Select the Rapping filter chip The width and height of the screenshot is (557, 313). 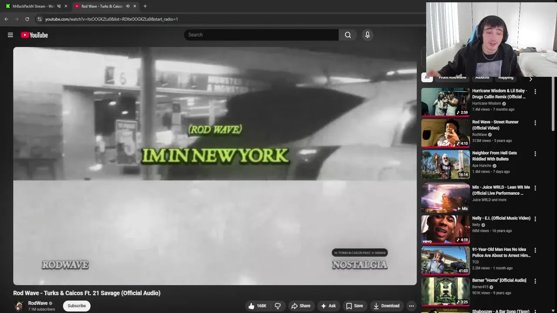(506, 78)
